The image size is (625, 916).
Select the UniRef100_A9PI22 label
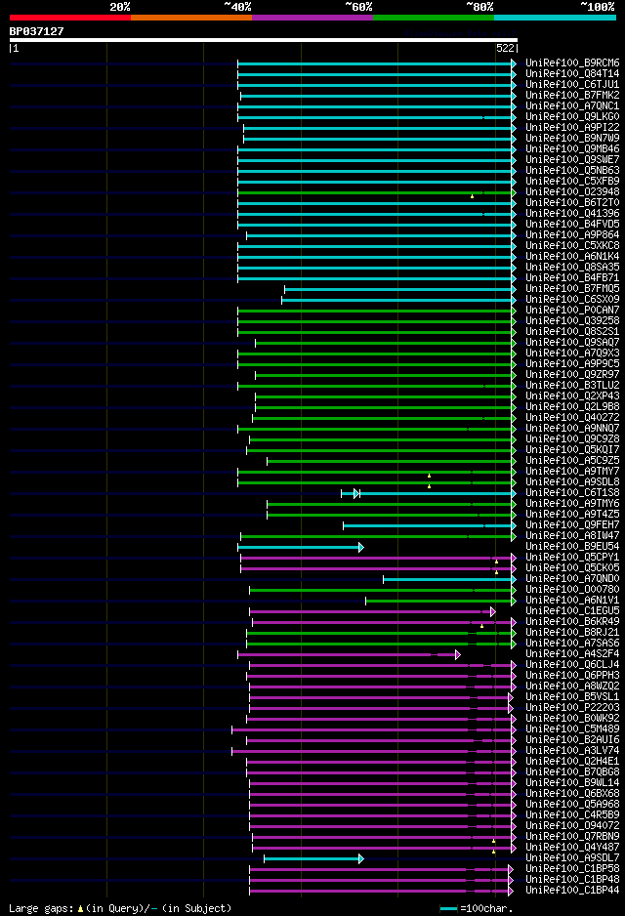(572, 127)
